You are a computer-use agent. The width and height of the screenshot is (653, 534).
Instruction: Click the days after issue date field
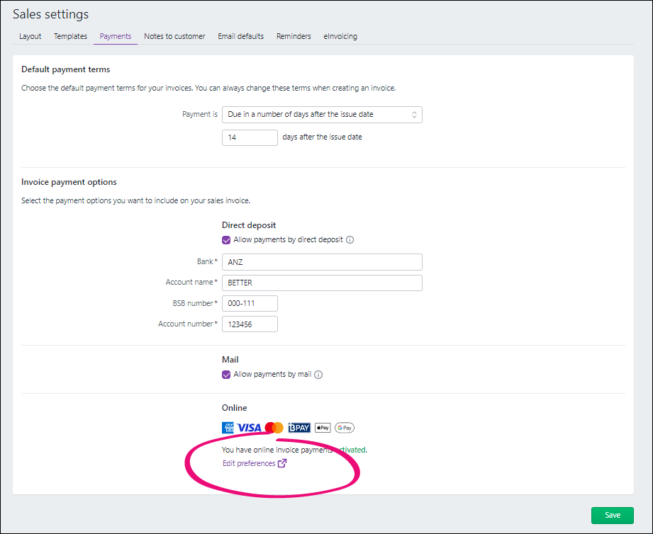point(250,137)
